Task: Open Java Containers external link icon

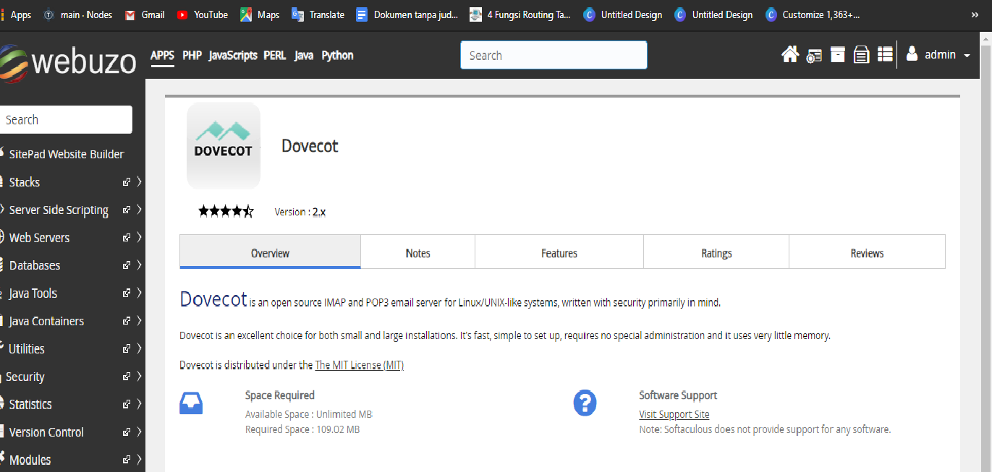Action: (x=127, y=321)
